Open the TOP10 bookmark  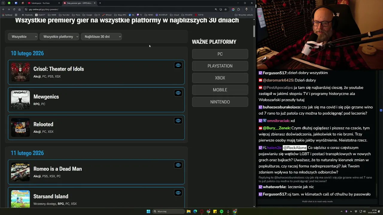click(x=199, y=15)
